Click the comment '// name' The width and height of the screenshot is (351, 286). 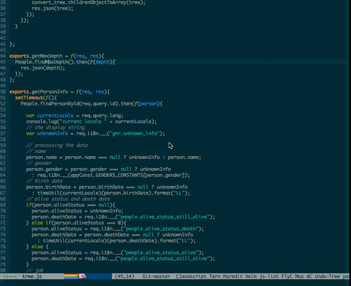[x=36, y=151]
